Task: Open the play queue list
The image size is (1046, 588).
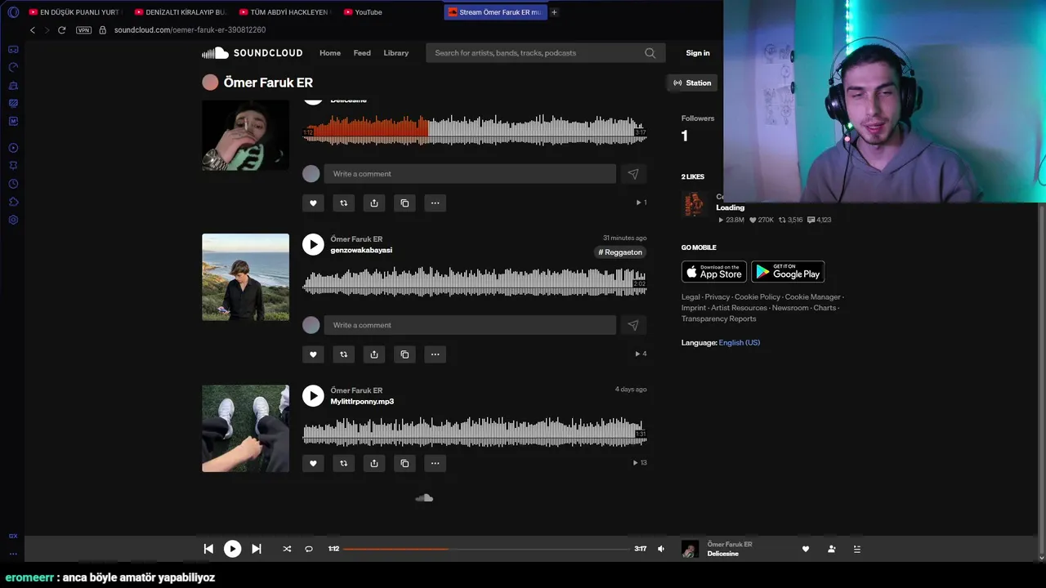Action: (856, 549)
